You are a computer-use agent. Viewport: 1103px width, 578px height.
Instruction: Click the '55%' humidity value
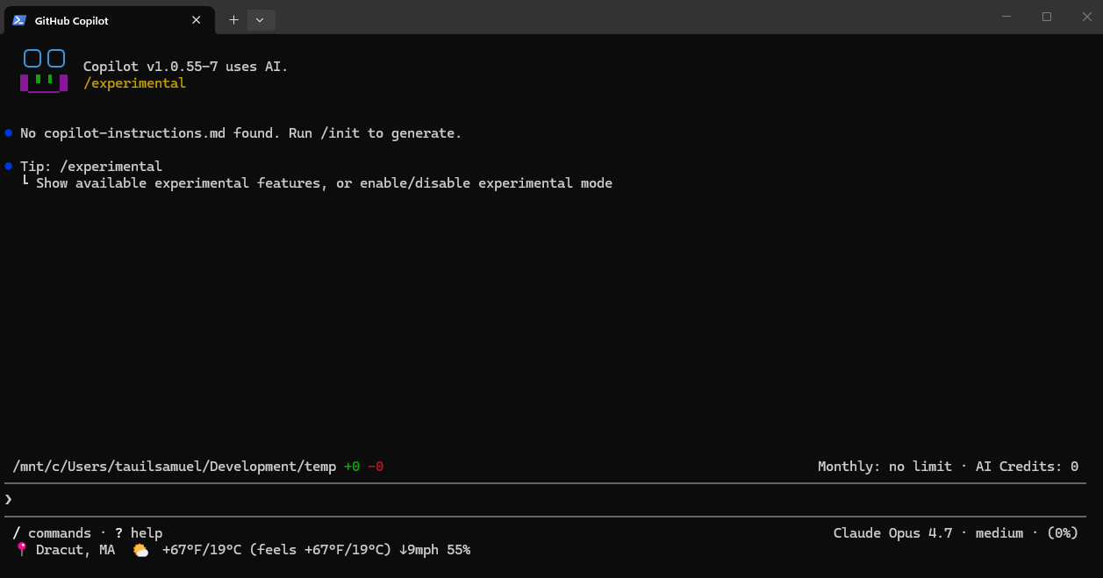point(458,550)
